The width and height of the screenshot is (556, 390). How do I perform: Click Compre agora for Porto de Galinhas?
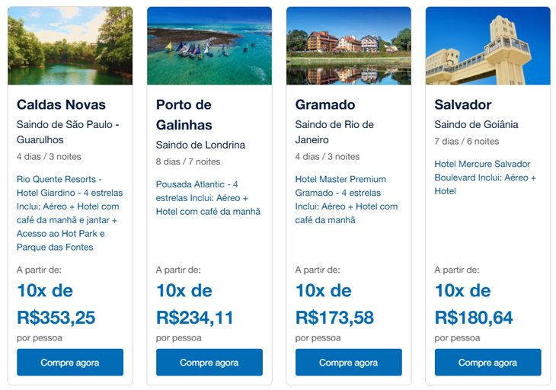pos(209,362)
